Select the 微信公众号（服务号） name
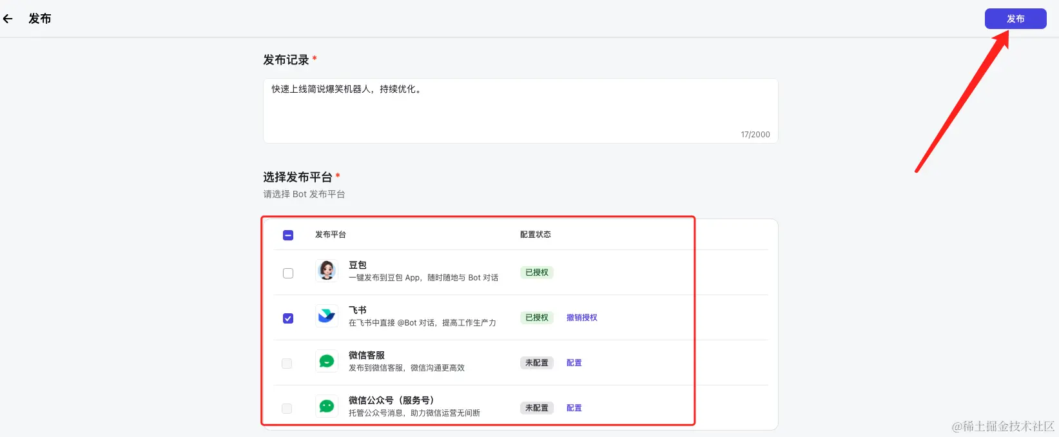This screenshot has height=437, width=1059. (391, 400)
